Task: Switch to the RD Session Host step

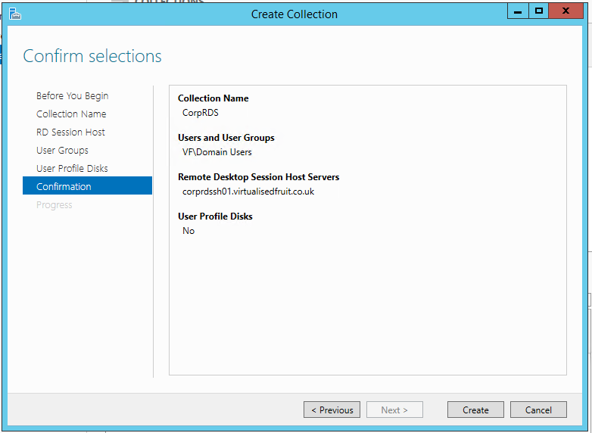Action: tap(70, 132)
